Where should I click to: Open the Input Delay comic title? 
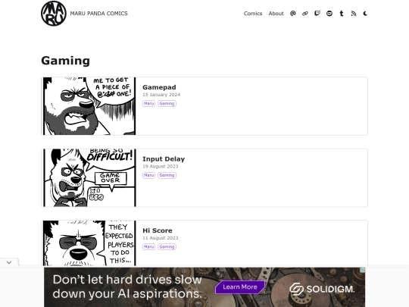pos(164,159)
